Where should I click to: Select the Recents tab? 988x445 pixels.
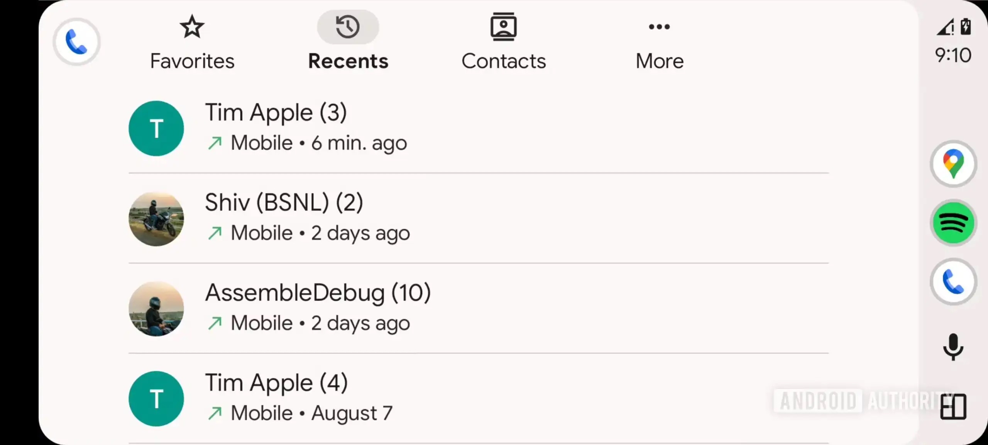pyautogui.click(x=348, y=42)
